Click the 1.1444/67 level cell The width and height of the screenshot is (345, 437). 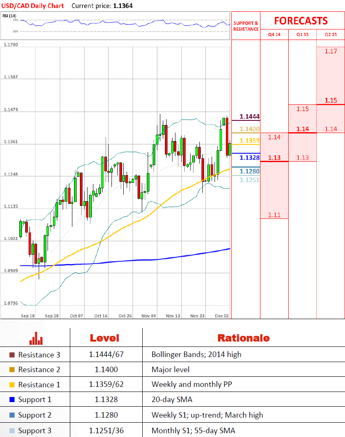tap(106, 354)
